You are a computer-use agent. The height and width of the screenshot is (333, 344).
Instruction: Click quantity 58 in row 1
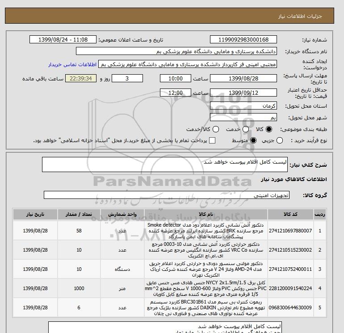[x=79, y=231]
